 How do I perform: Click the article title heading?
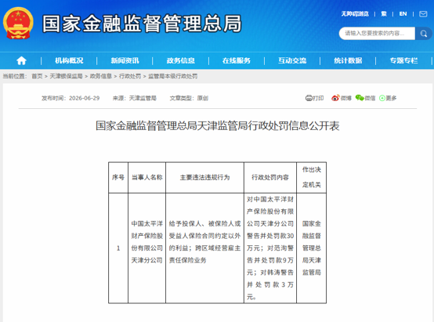[x=217, y=125]
